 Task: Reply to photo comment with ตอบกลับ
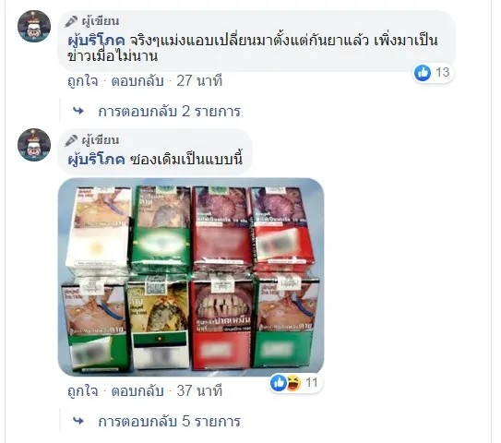click(137, 391)
